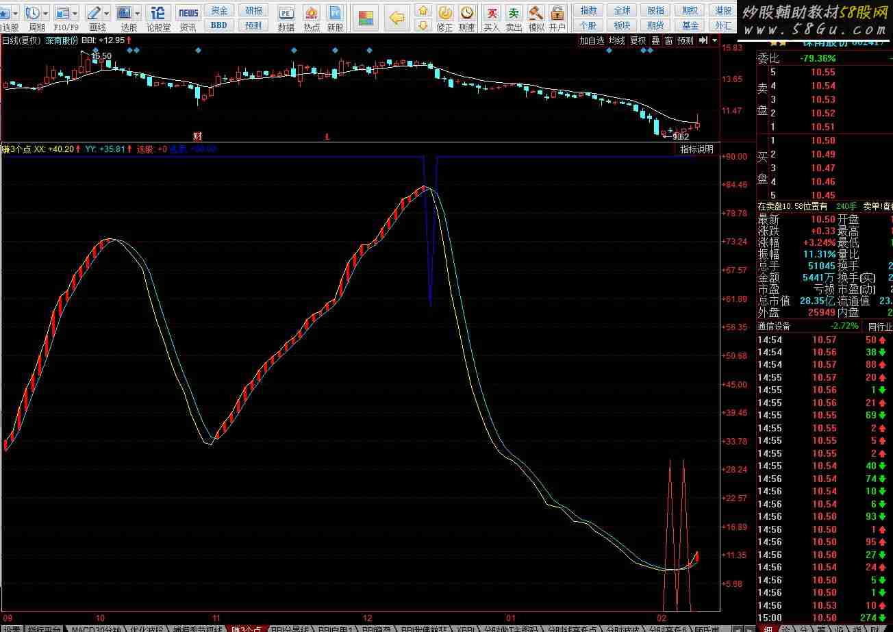893x632 pixels.
Task: Click the 修正 correction icon
Action: click(445, 12)
